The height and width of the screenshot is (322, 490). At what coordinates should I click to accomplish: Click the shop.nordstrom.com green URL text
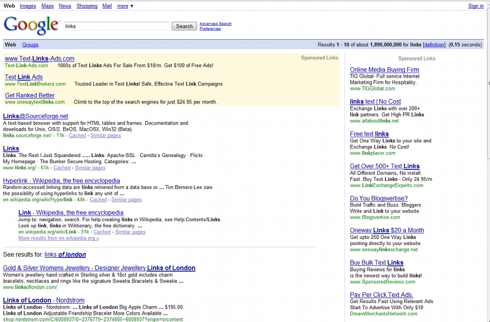(93, 319)
